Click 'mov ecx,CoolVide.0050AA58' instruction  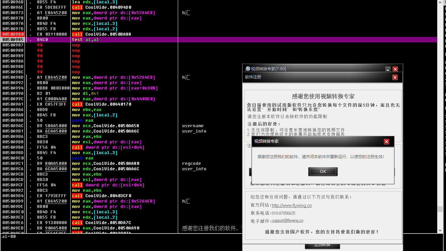(106, 126)
